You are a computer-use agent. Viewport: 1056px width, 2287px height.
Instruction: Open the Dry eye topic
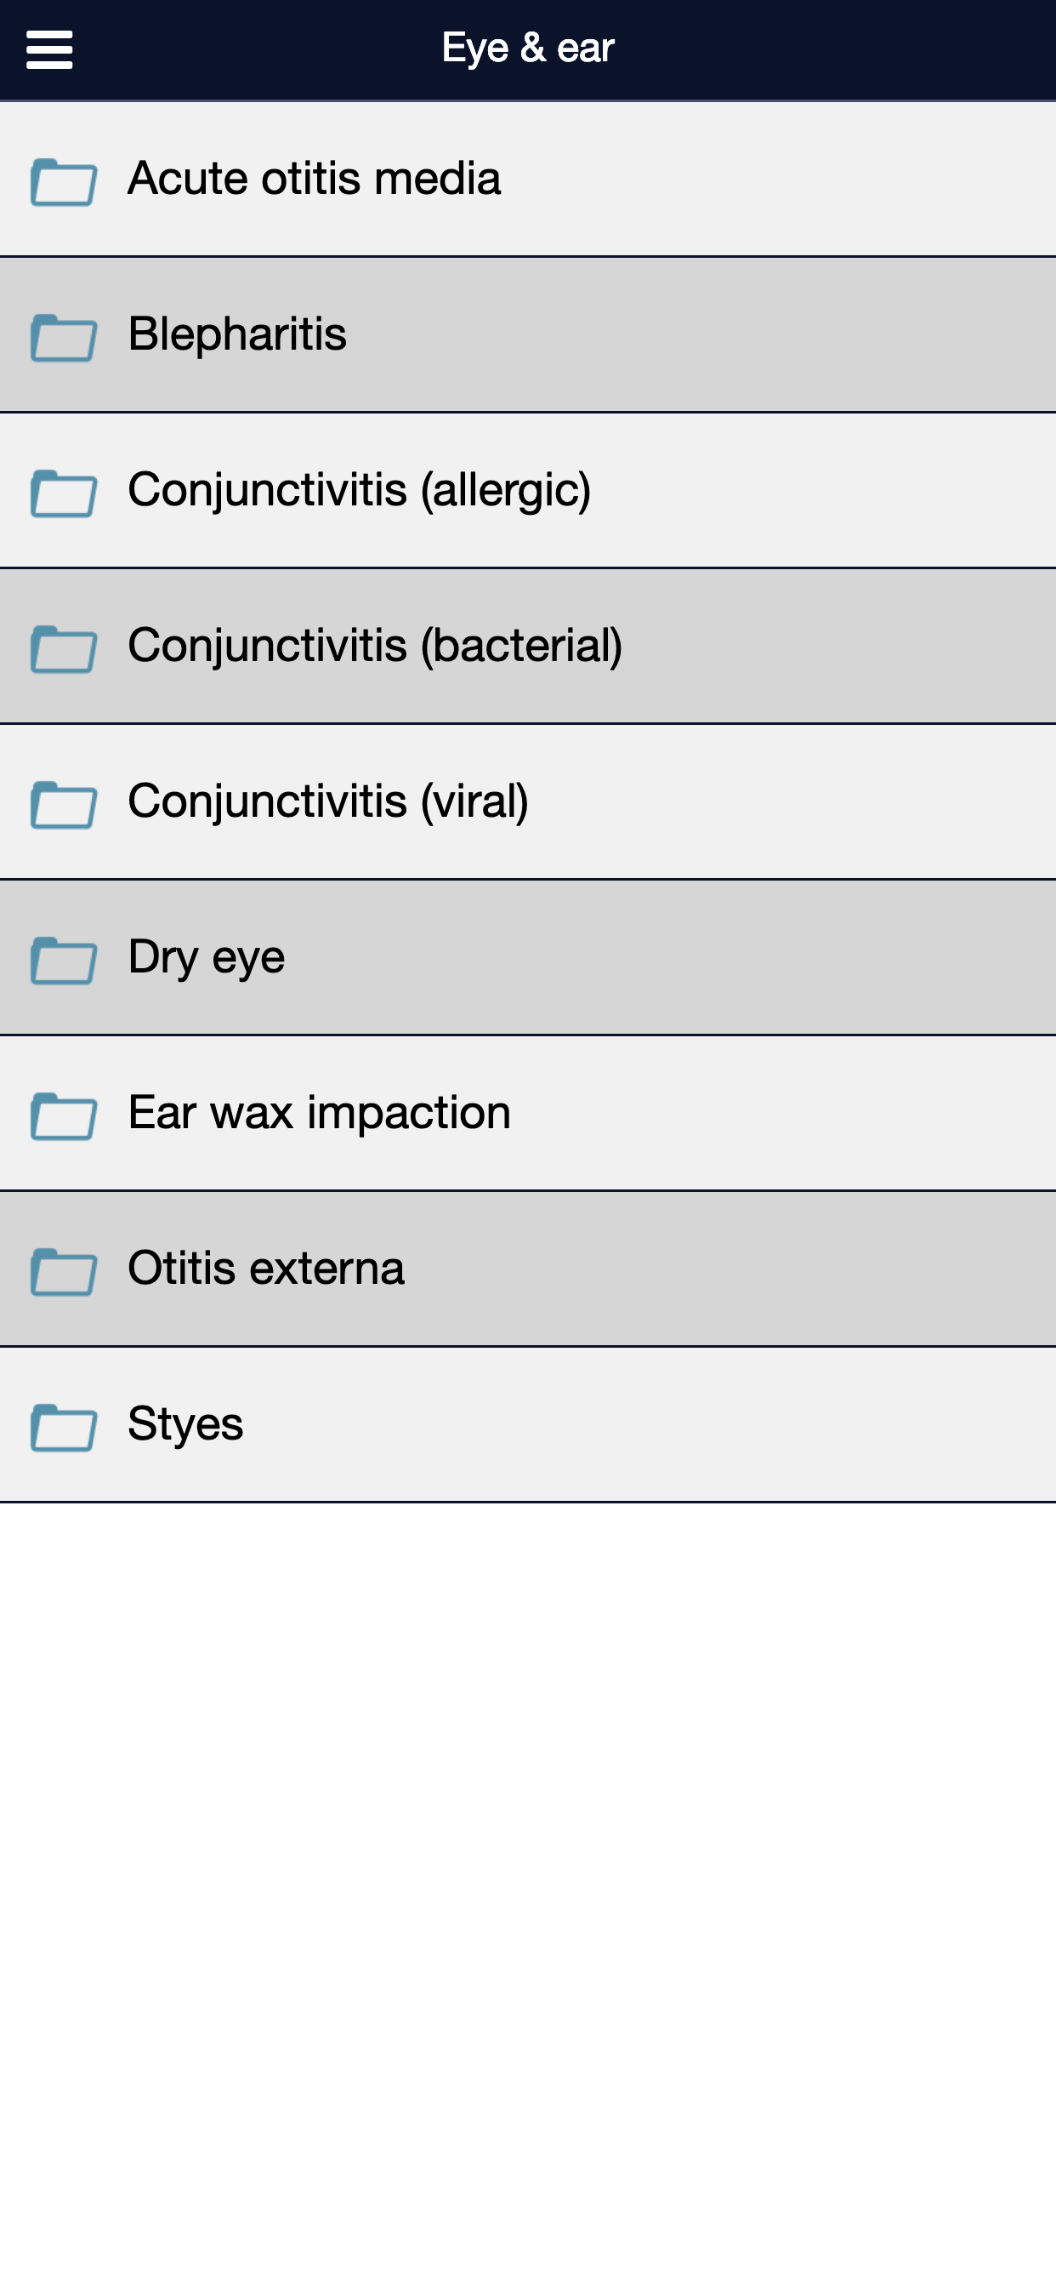point(528,958)
